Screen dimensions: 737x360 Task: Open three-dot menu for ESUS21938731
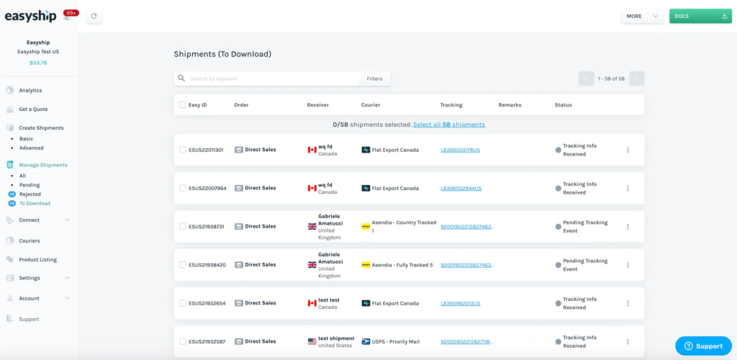[x=628, y=227]
